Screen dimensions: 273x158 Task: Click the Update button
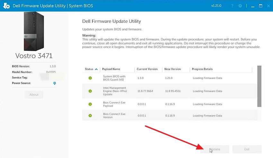click(215, 149)
